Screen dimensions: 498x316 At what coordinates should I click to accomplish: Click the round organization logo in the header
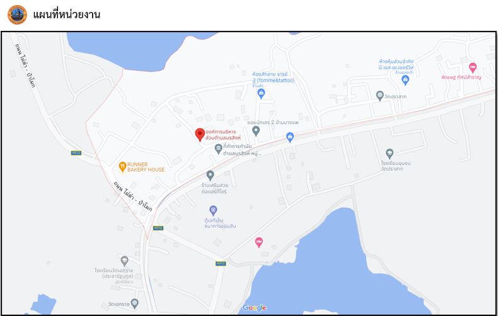pos(17,14)
